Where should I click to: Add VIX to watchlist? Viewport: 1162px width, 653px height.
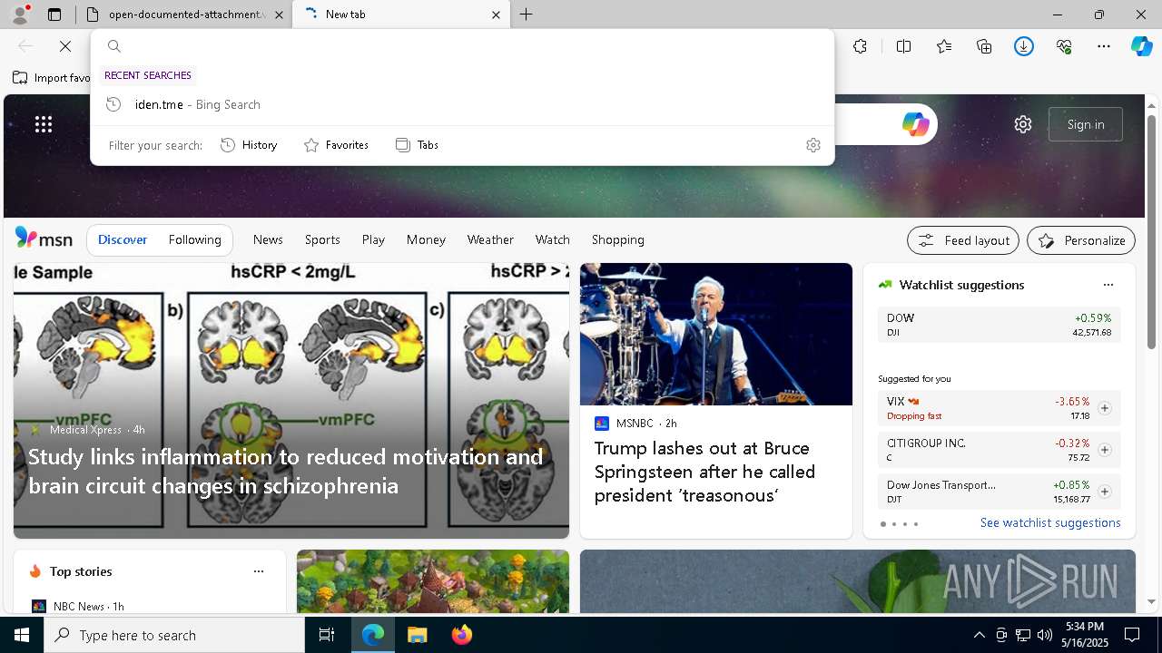(x=1104, y=408)
